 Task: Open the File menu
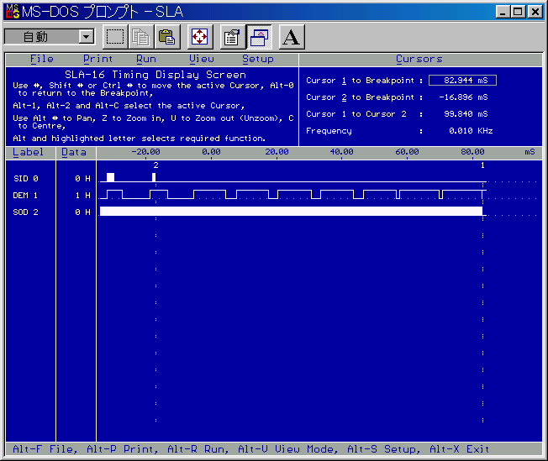42,60
